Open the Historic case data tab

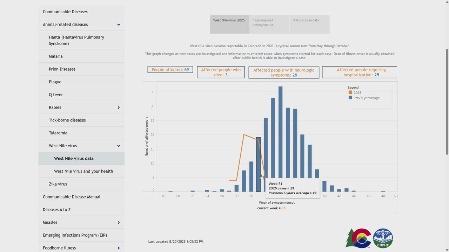click(x=309, y=24)
